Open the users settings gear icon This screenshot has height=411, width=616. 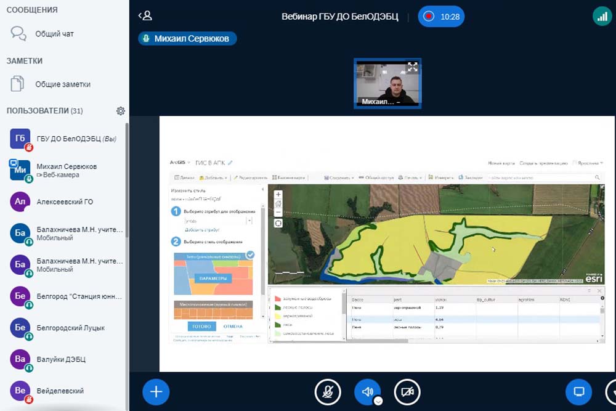[121, 111]
